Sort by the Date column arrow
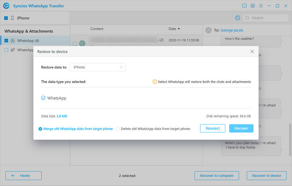The height and width of the screenshot is (186, 292). (x=179, y=29)
